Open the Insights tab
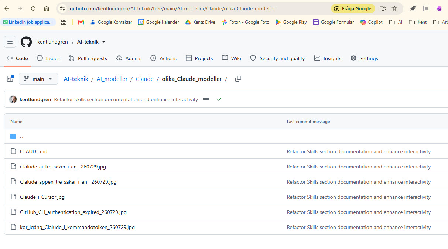 328,58
